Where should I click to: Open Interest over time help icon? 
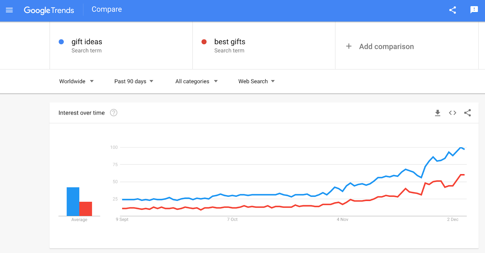[x=114, y=113]
